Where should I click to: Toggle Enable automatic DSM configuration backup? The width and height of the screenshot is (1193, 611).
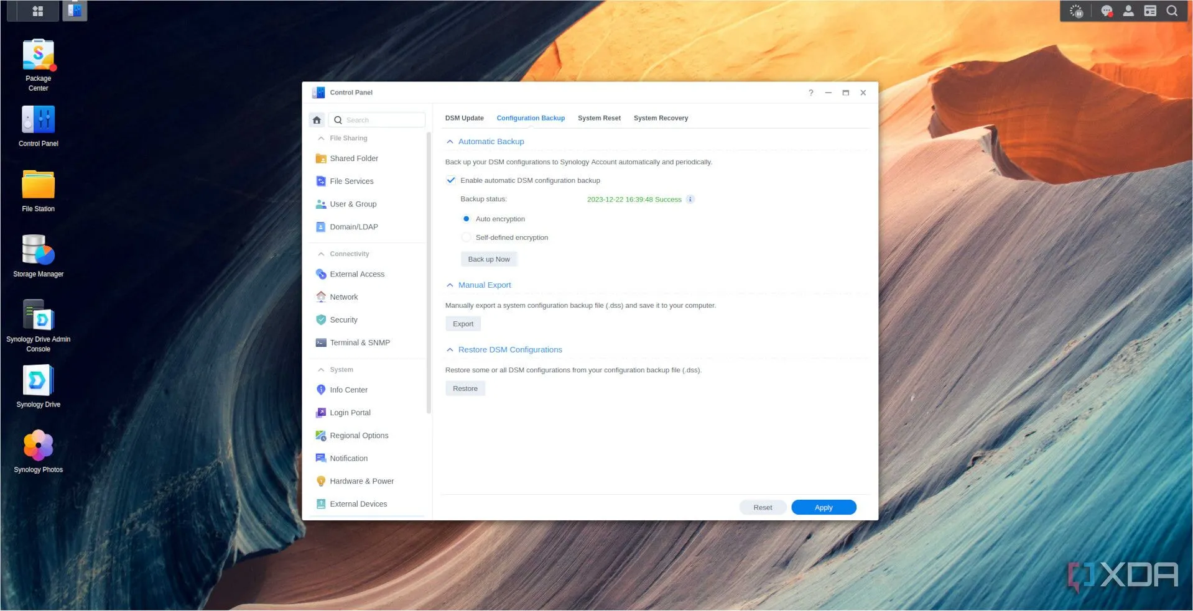[451, 180]
